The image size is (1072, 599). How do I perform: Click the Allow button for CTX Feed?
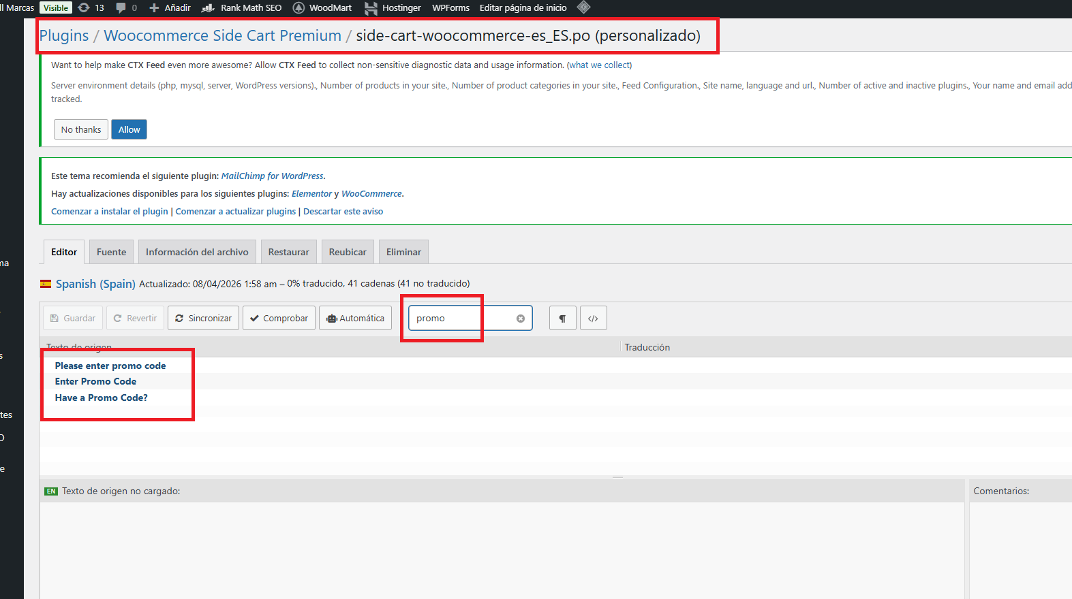(129, 129)
